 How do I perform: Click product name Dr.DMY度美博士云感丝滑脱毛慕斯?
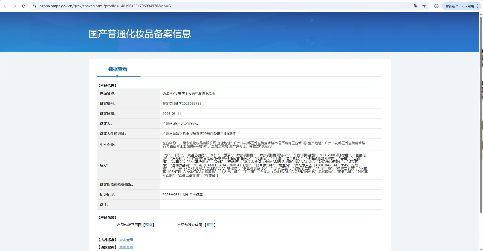click(x=189, y=93)
